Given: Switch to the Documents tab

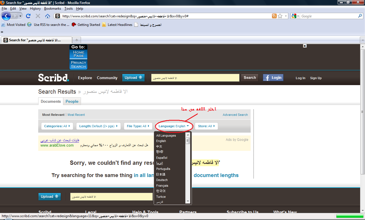Looking at the screenshot, I should click(x=51, y=101).
